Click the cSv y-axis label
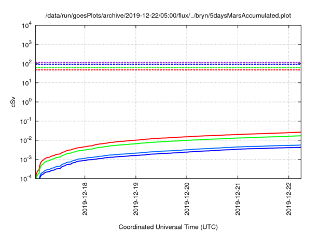The width and height of the screenshot is (332, 232). [x=13, y=102]
